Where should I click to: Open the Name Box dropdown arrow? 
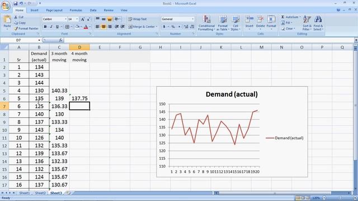[39, 40]
